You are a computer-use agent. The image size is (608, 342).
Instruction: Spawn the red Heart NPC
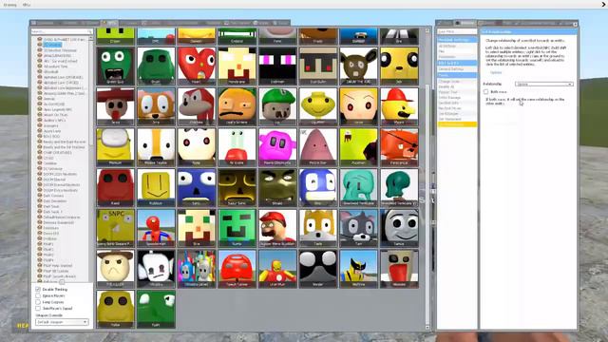(x=197, y=66)
